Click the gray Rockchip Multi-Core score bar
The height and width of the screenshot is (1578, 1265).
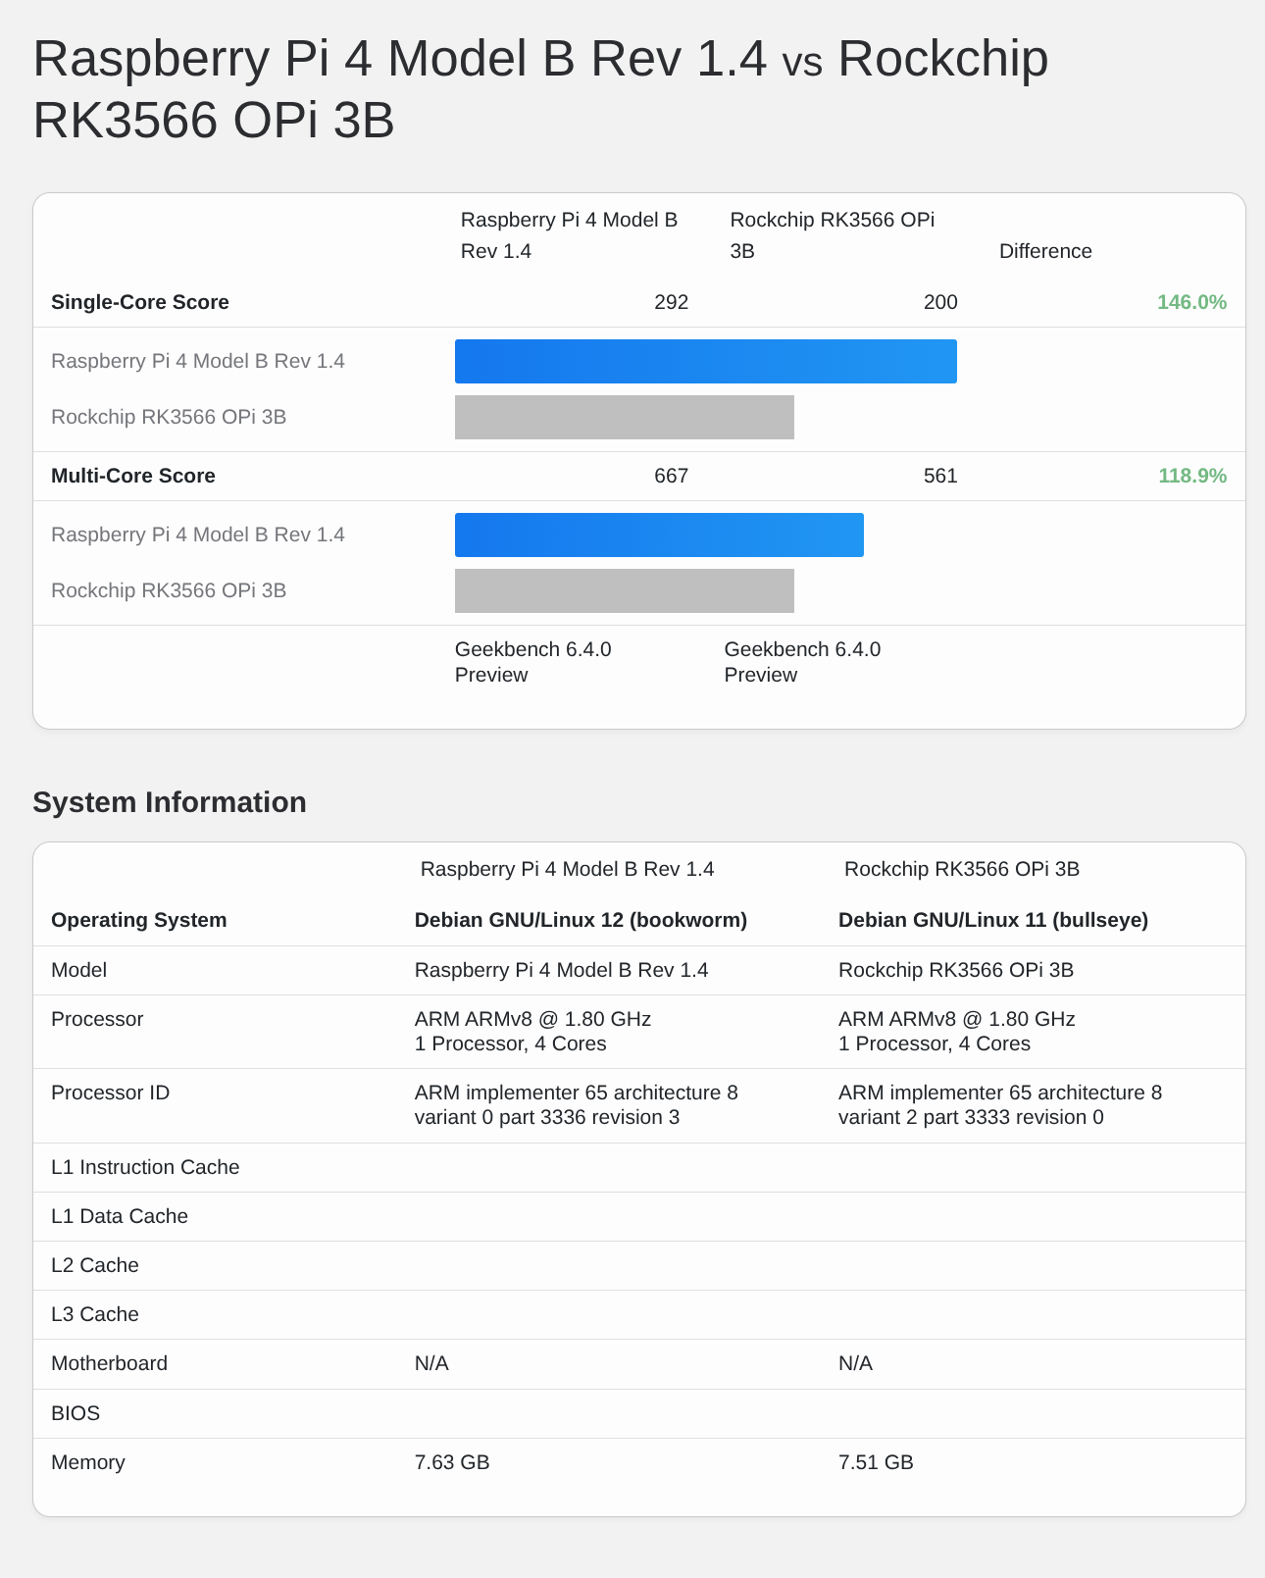tap(624, 590)
